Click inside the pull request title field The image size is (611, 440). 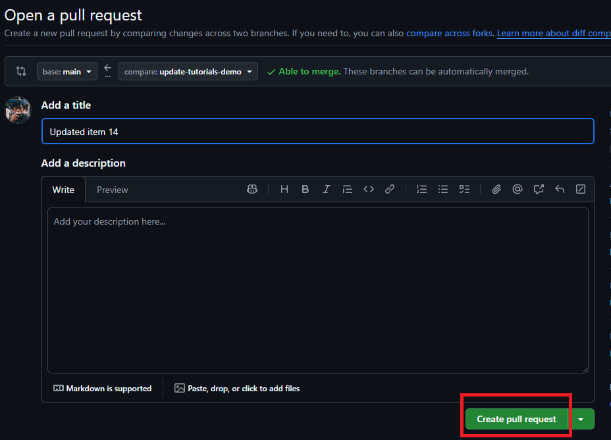(x=318, y=131)
